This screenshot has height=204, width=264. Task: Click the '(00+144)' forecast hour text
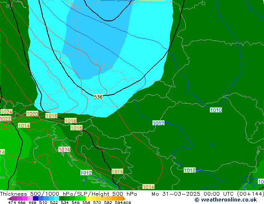[x=250, y=194]
